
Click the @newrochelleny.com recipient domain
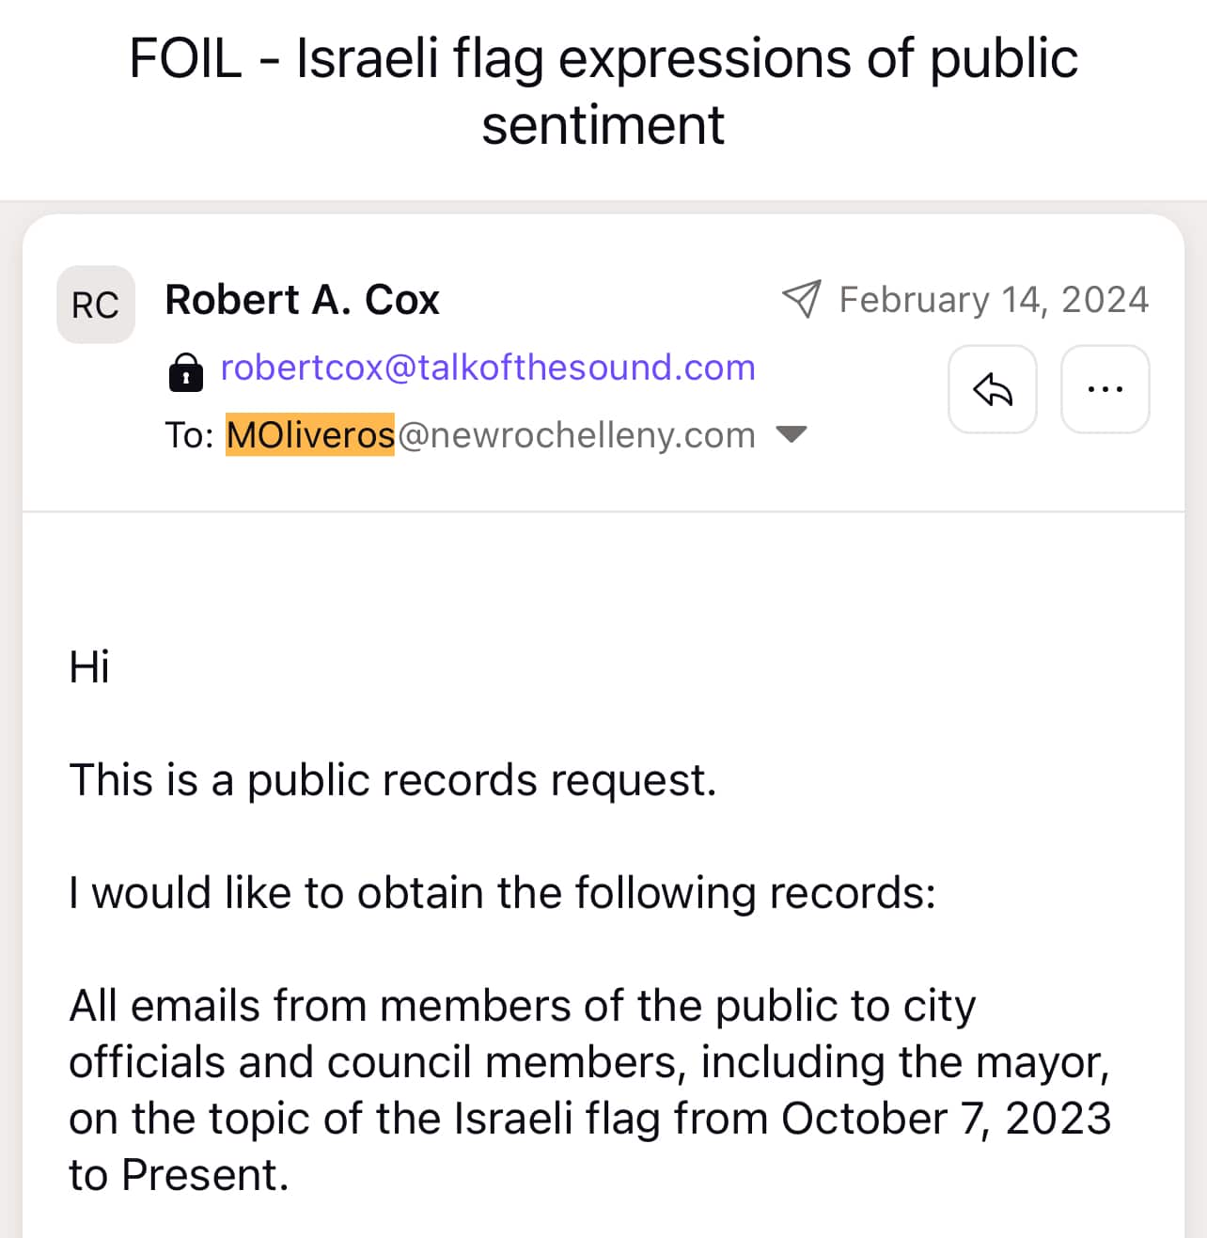pos(576,435)
